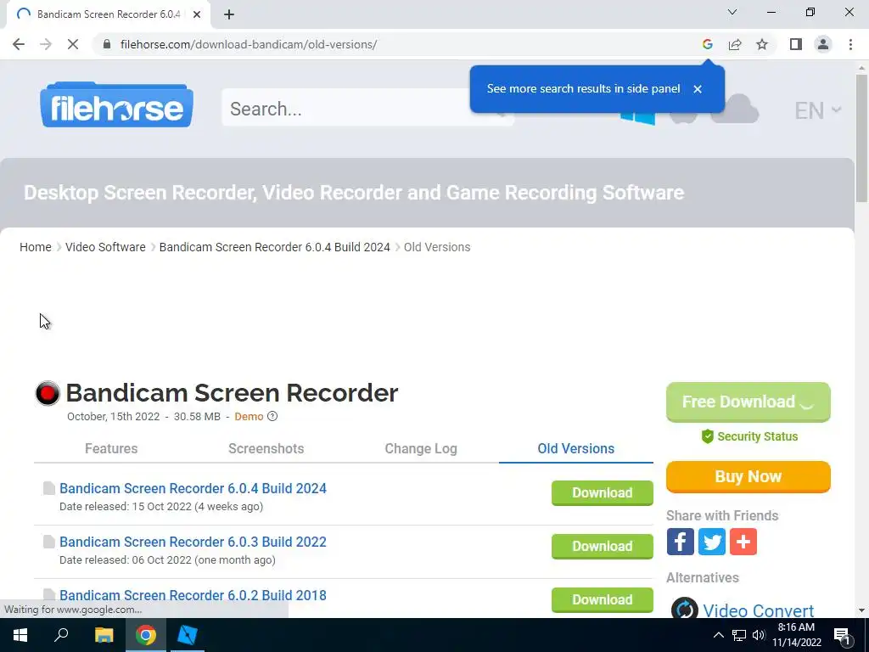The width and height of the screenshot is (869, 652).
Task: Click the Demo license label
Action: pos(249,417)
